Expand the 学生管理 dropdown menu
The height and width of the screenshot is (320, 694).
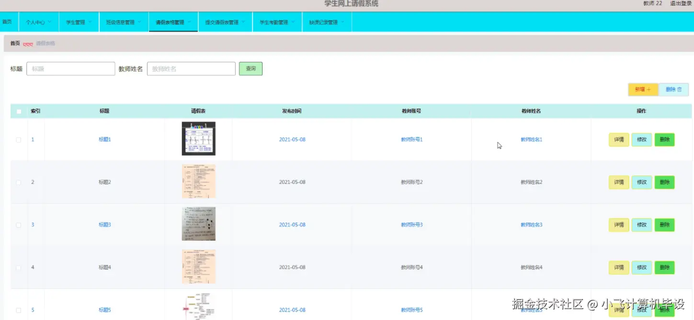79,22
